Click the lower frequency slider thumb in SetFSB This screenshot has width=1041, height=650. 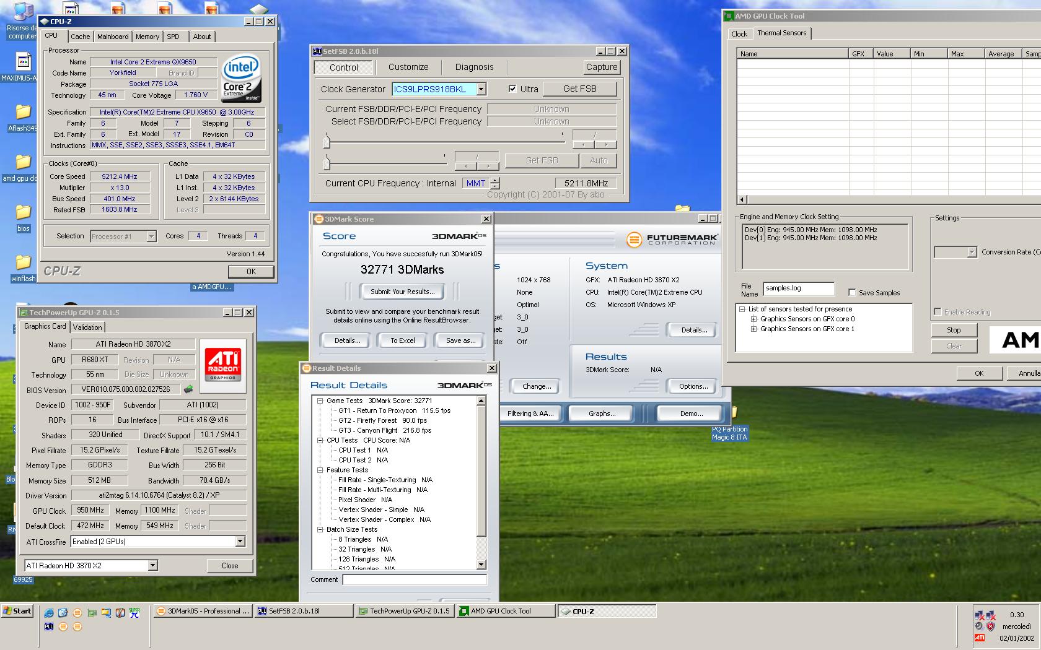tap(327, 162)
